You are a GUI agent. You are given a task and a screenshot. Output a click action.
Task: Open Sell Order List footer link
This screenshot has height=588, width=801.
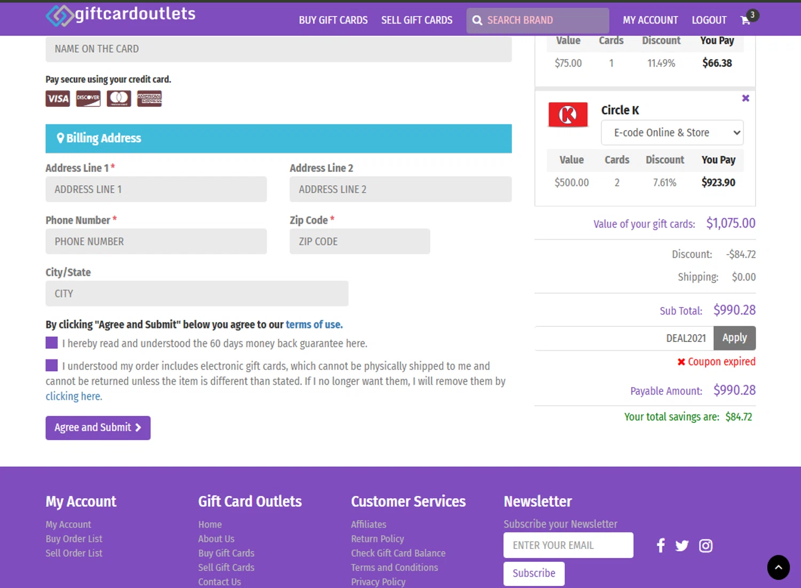[x=74, y=553]
